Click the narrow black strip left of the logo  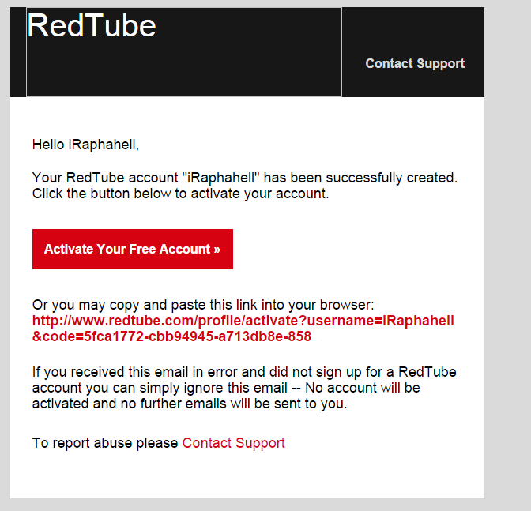pos(18,52)
